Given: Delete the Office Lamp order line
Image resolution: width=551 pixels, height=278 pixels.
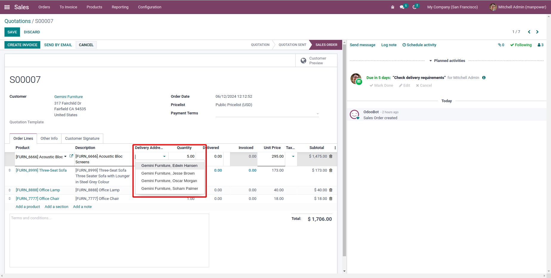Looking at the screenshot, I should [x=331, y=190].
